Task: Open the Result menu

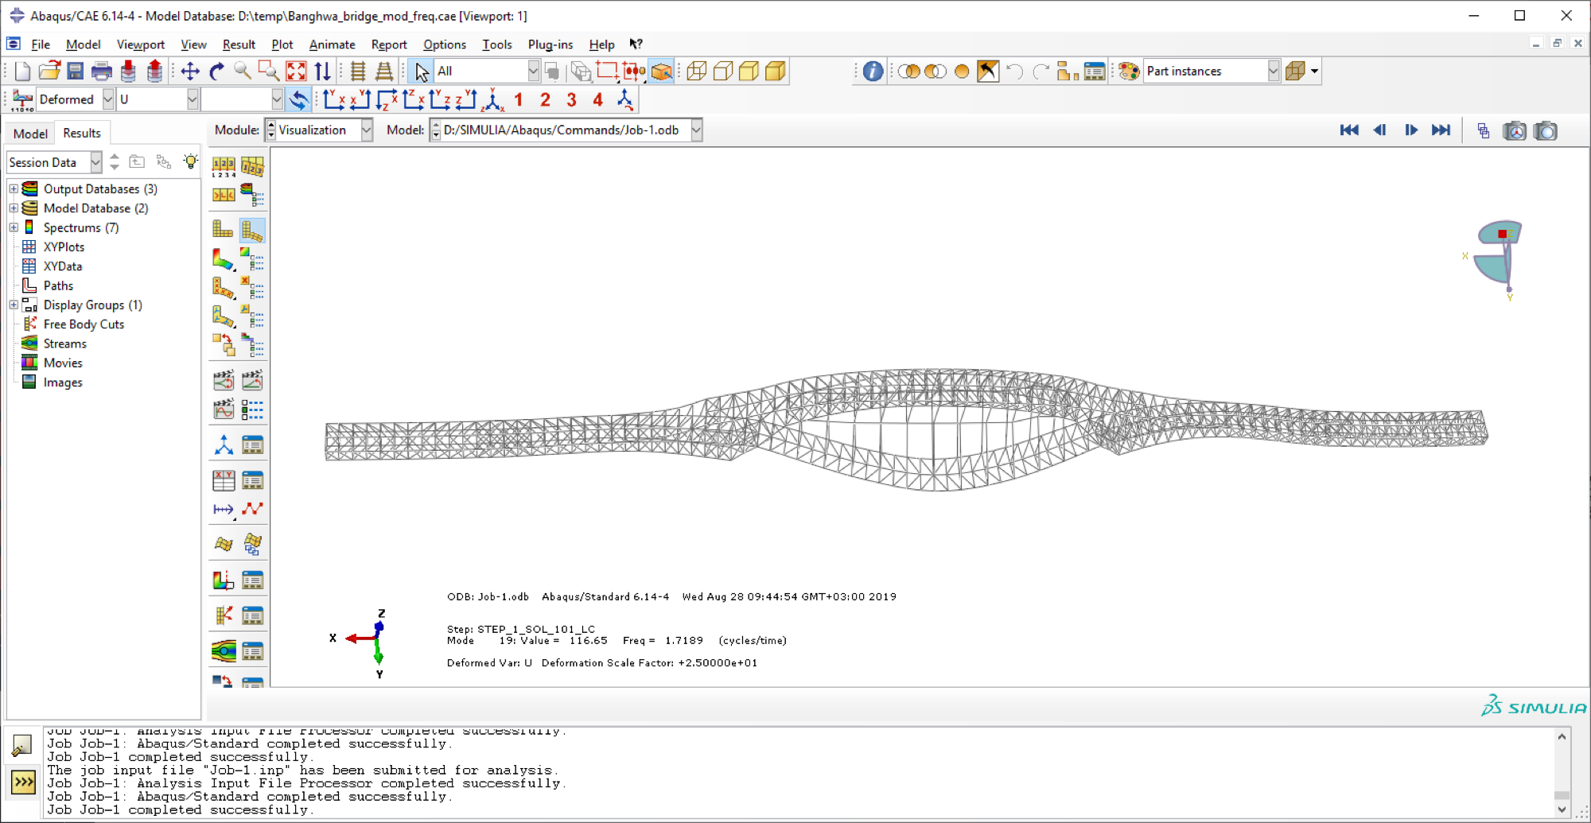Action: pyautogui.click(x=239, y=45)
